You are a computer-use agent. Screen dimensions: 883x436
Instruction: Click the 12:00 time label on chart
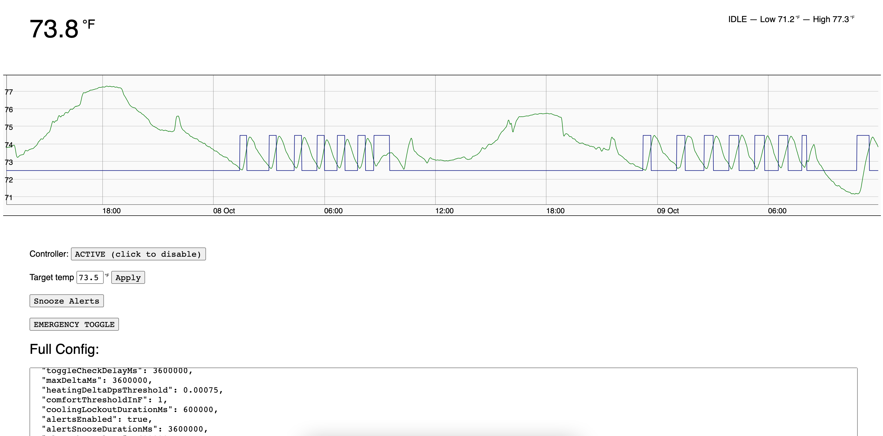coord(444,211)
